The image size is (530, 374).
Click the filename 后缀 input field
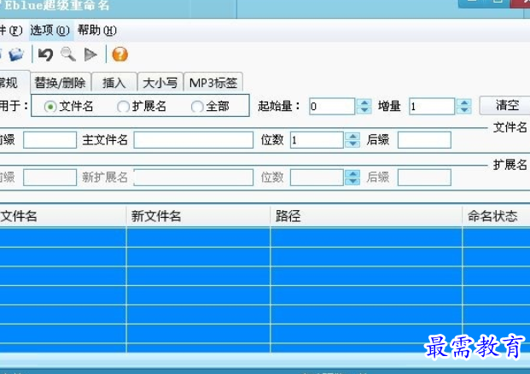pyautogui.click(x=424, y=140)
